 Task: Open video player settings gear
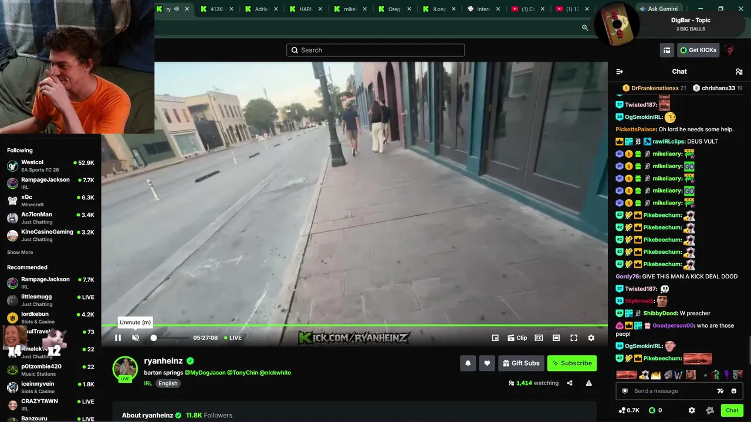(591, 338)
